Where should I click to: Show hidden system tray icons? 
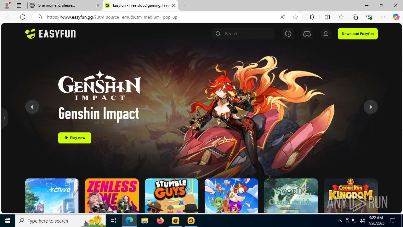[x=339, y=221]
